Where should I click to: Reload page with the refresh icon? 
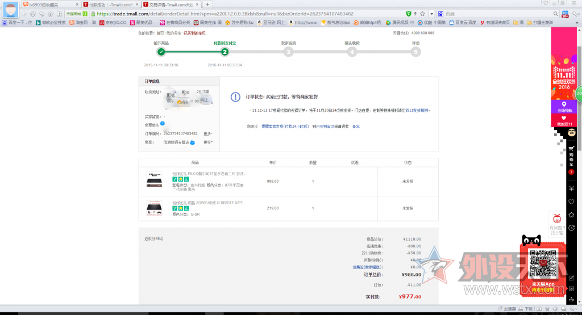click(32, 14)
